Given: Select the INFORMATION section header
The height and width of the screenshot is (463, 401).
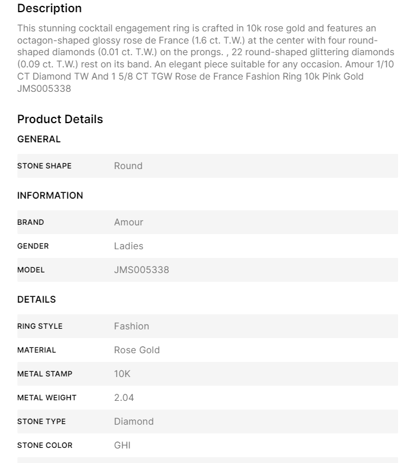Looking at the screenshot, I should tap(50, 195).
